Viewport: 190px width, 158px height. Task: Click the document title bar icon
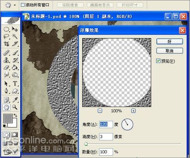pyautogui.click(x=26, y=16)
